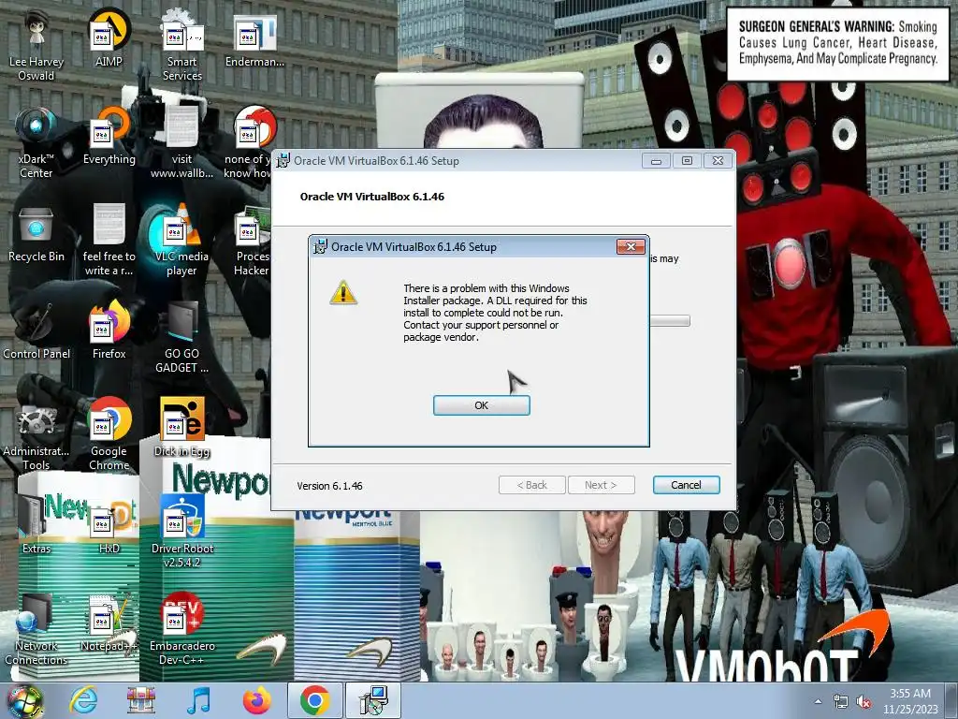Click the warning triangle icon in error dialog
Viewport: 958px width, 719px height.
343,292
